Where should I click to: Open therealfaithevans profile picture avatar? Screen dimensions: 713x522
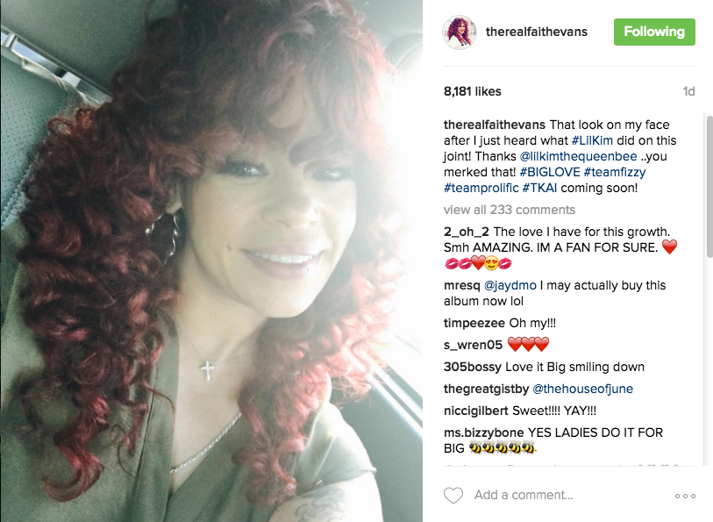tap(460, 32)
